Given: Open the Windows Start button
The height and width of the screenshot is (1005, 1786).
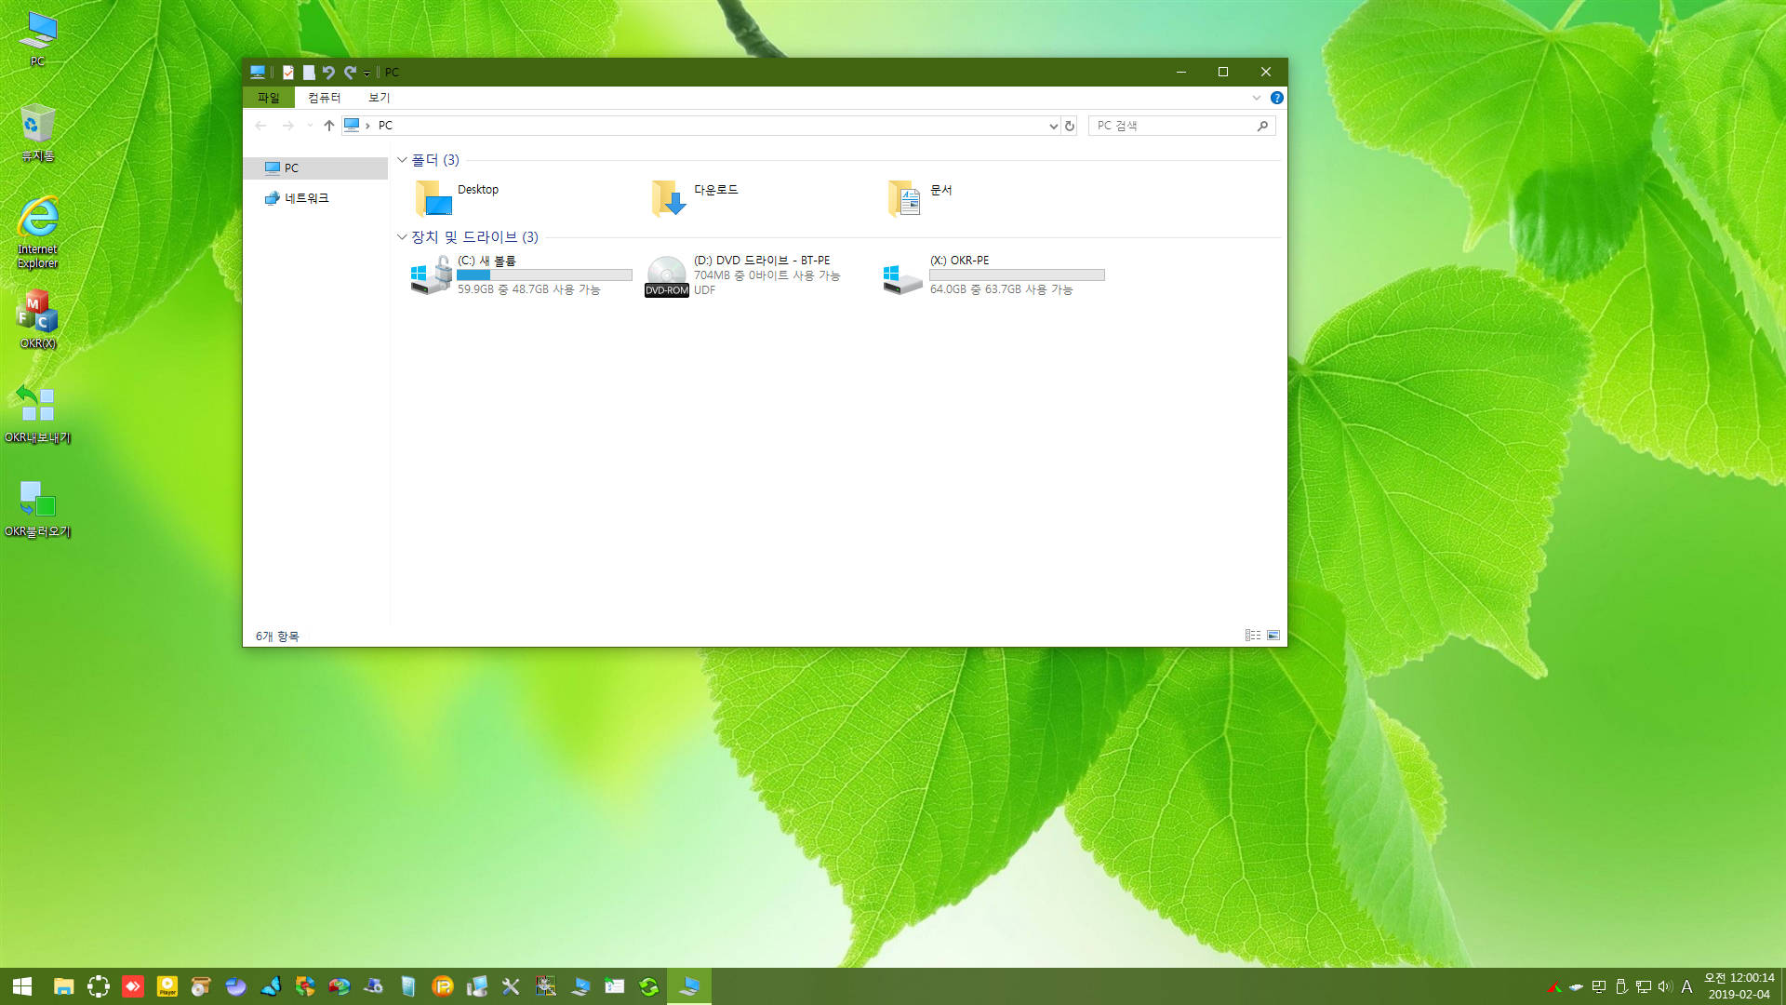Looking at the screenshot, I should coord(22,986).
